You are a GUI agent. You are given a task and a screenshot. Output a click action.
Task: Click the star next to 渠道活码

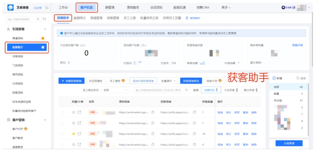[43, 38]
